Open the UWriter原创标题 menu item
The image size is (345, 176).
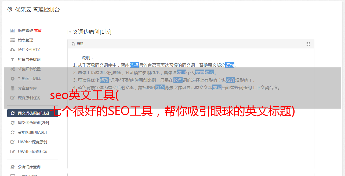point(32,152)
